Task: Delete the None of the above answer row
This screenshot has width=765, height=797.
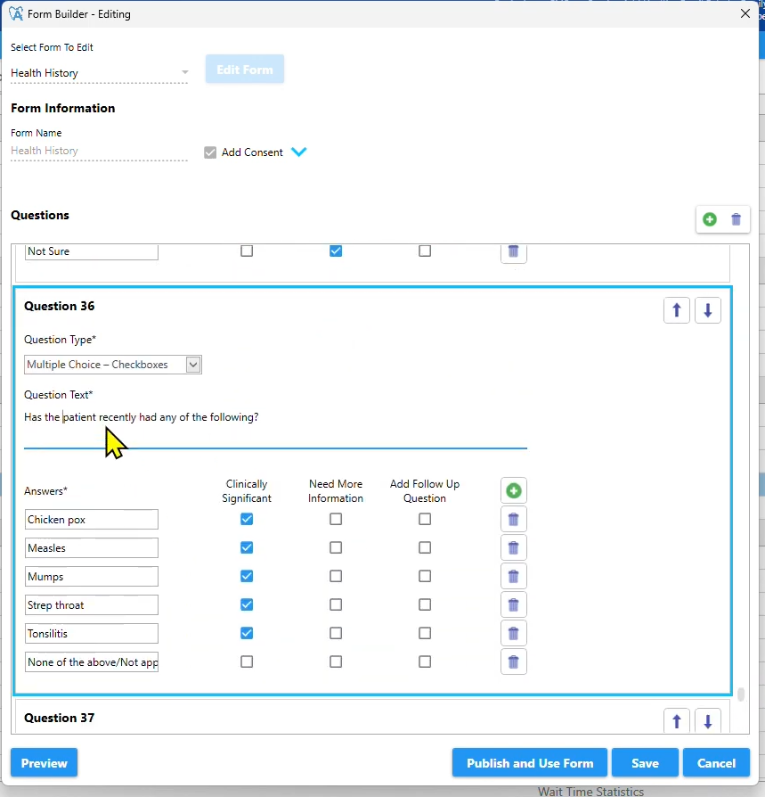Action: [x=513, y=661]
